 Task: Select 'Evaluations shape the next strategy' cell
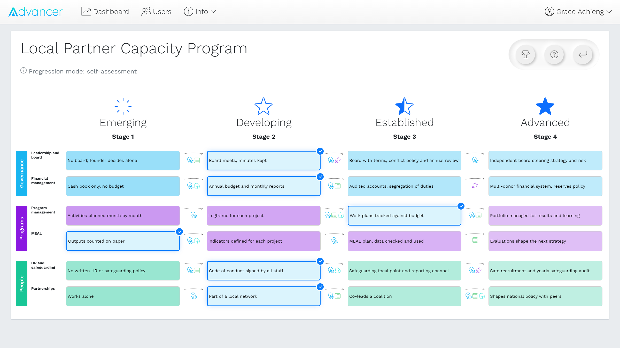[545, 241]
